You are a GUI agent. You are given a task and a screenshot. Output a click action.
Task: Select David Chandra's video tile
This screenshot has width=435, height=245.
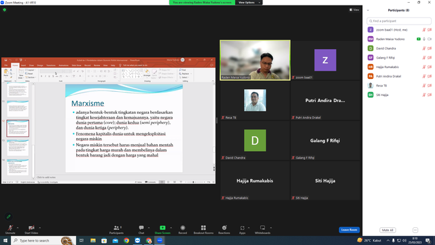point(255,141)
